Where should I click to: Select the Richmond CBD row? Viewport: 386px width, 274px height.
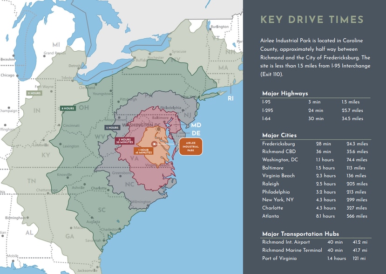[315, 151]
